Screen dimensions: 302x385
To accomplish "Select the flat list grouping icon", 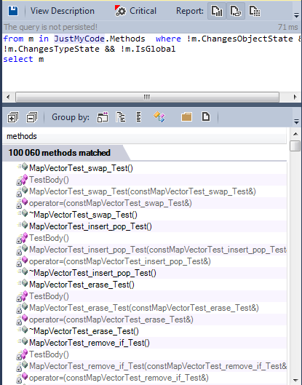I will pyautogui.click(x=139, y=117).
